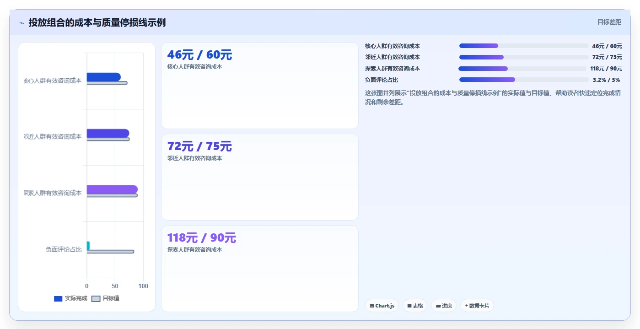Click indigo actual bar for 邻近人群 in chart
This screenshot has width=640, height=329.
[x=108, y=133]
